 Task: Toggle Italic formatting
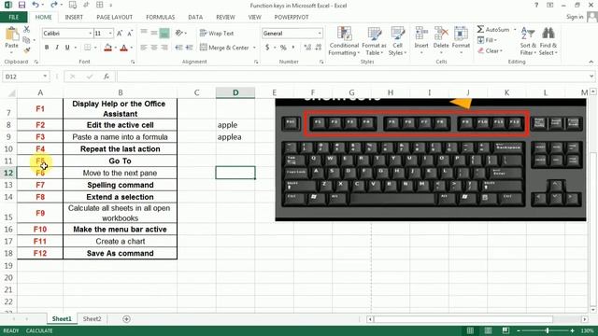click(57, 48)
